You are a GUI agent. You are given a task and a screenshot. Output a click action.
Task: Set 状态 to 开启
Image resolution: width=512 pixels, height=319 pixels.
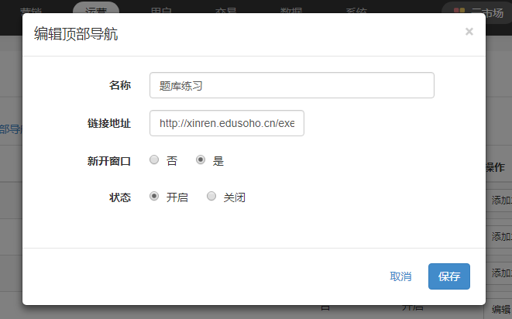tap(154, 197)
